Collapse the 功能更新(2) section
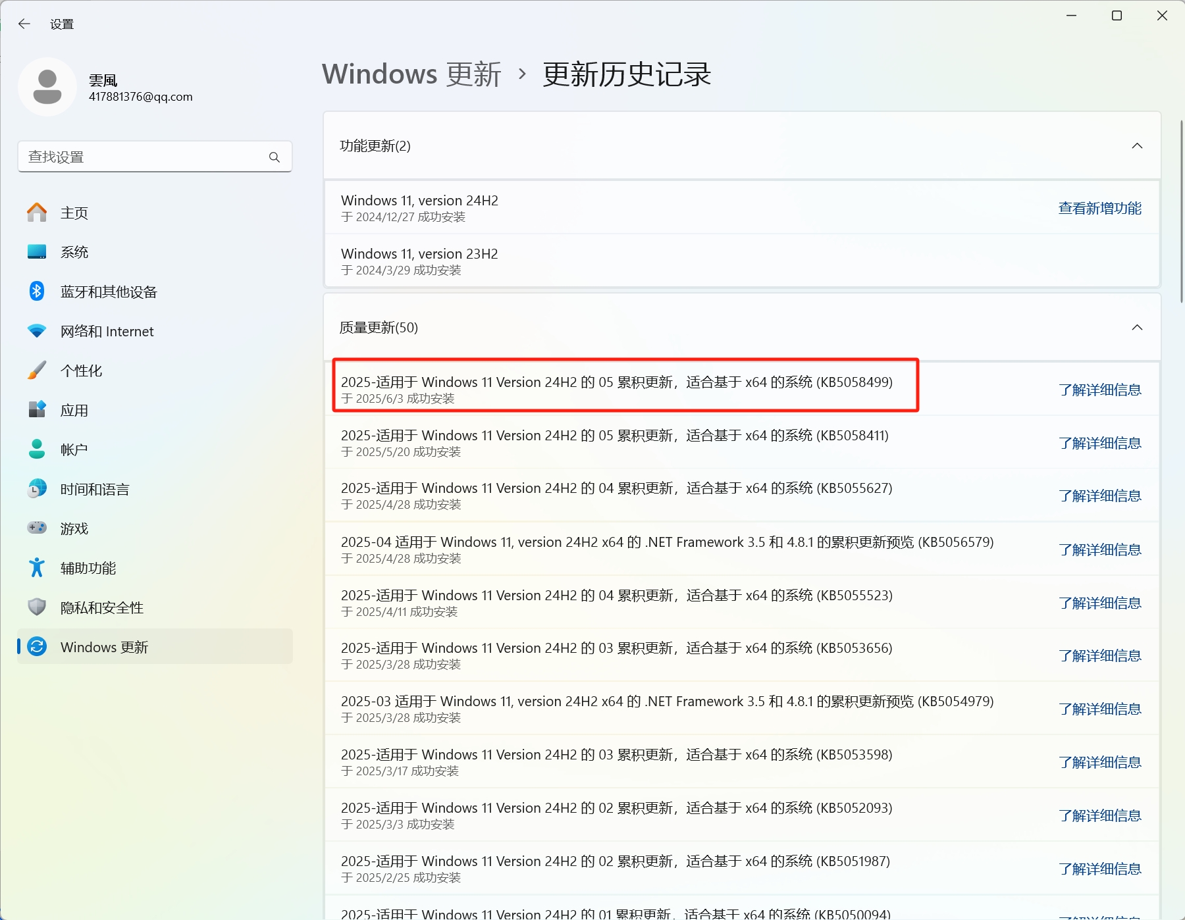1185x920 pixels. pos(1137,145)
